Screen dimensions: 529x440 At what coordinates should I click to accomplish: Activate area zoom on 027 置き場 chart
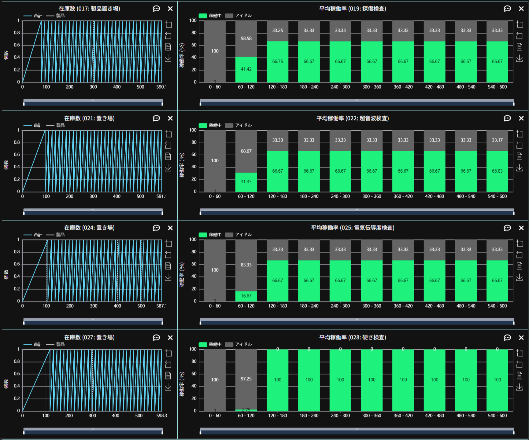(x=168, y=353)
